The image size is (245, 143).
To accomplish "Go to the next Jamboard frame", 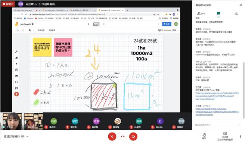I will [x=104, y=24].
